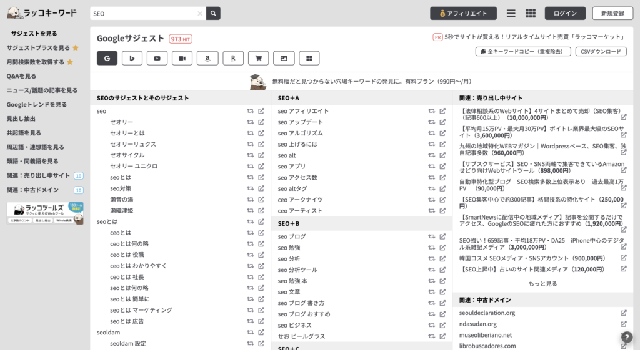Click the アフィリエイト button
640x350 pixels.
click(463, 14)
